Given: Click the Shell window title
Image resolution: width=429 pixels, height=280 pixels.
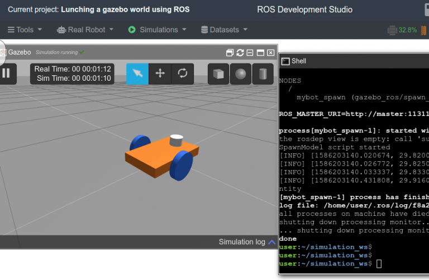Looking at the screenshot, I should coord(298,61).
